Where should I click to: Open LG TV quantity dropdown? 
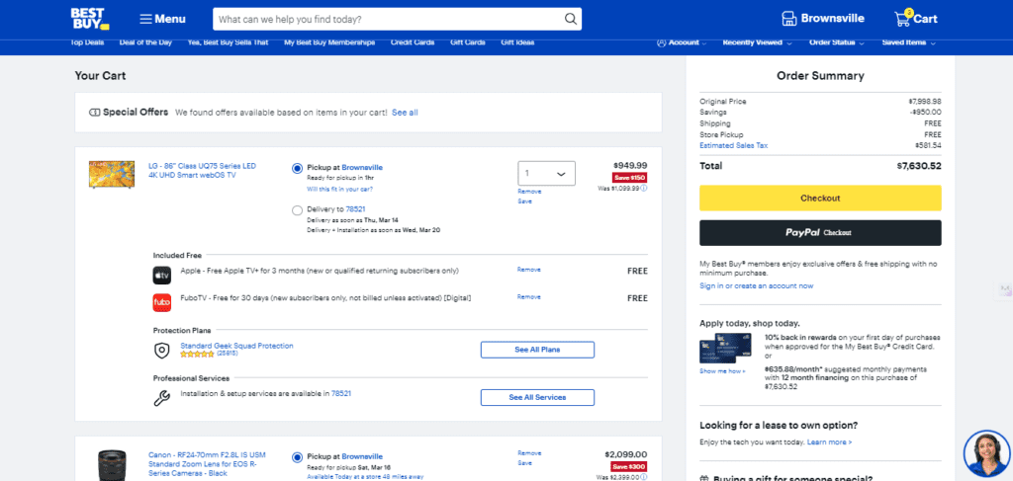pos(546,174)
